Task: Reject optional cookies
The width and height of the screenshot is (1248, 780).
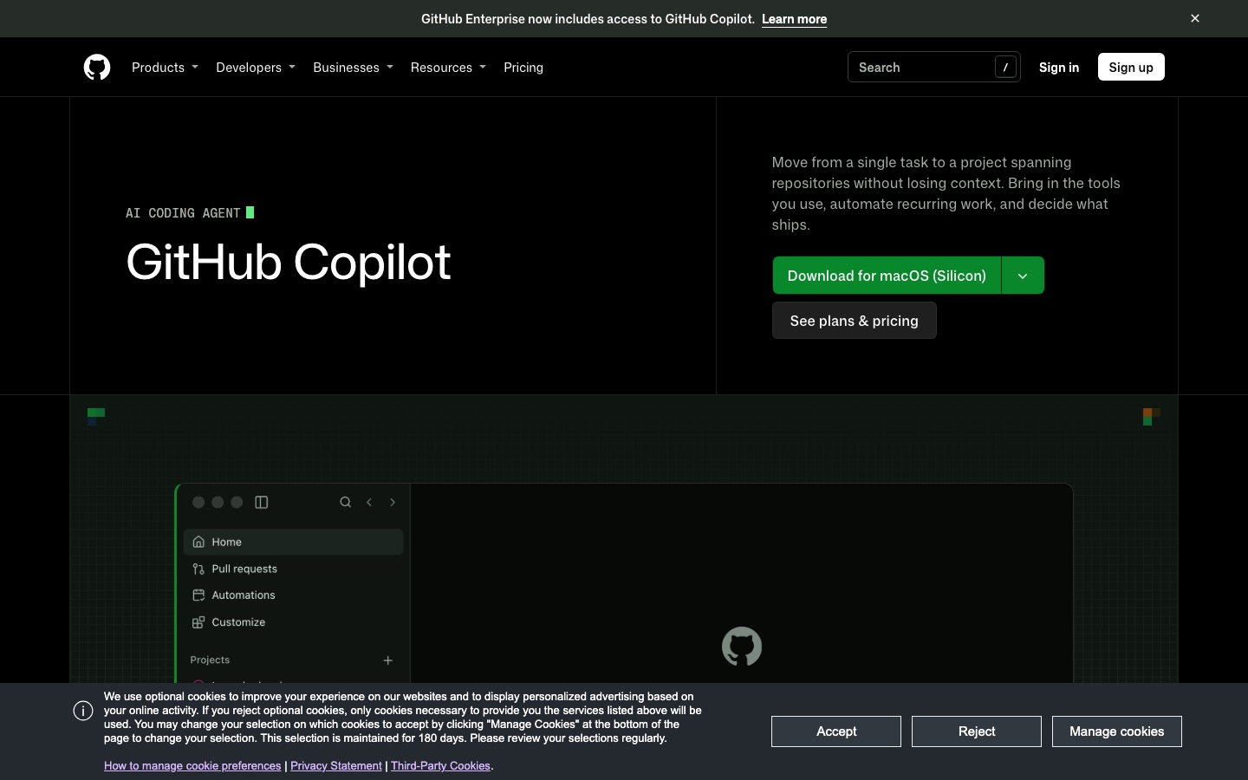Action: click(977, 731)
